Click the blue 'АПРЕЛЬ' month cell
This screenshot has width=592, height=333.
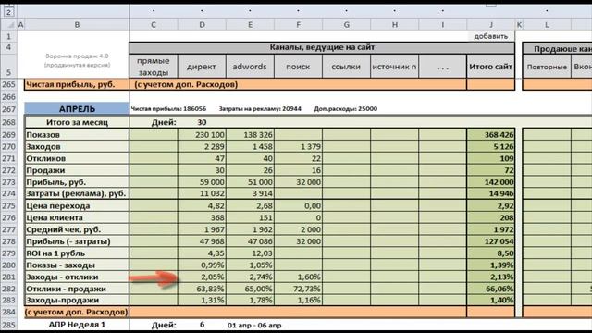[77, 109]
